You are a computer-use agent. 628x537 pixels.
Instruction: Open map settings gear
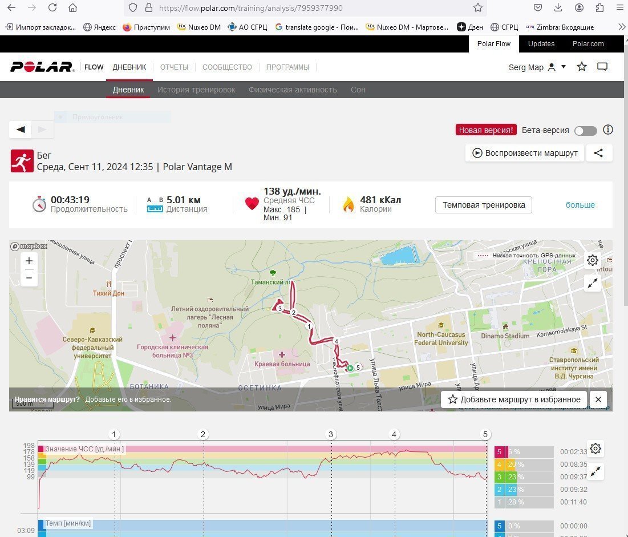click(593, 260)
